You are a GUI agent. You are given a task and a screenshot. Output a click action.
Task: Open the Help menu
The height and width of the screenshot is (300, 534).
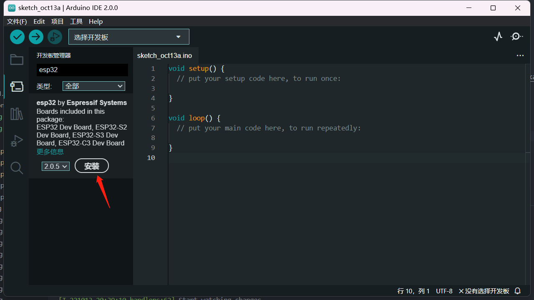(96, 21)
